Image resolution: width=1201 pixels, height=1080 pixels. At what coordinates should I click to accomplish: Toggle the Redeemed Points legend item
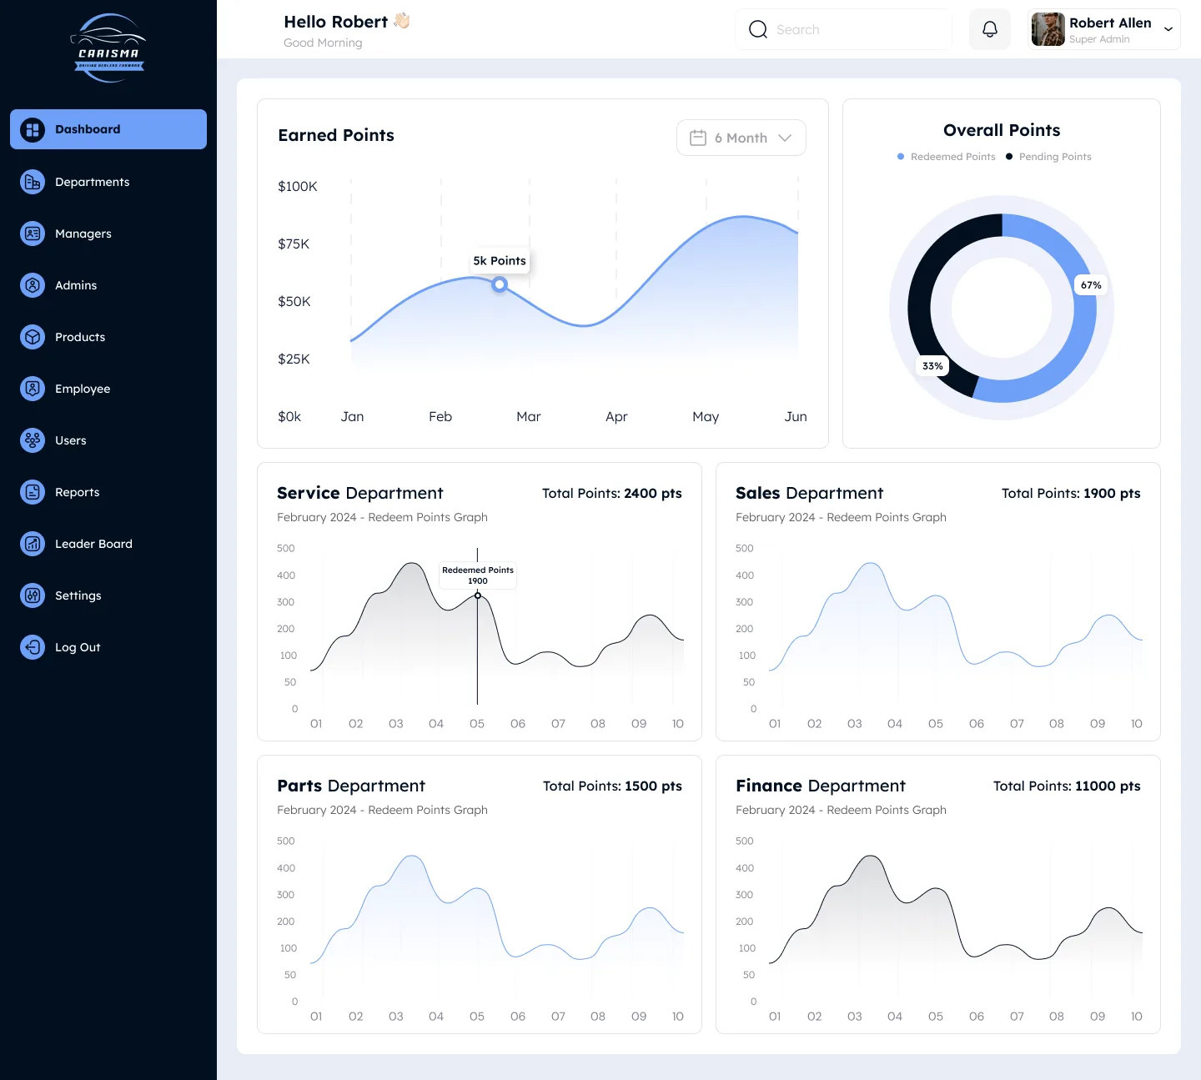947,157
